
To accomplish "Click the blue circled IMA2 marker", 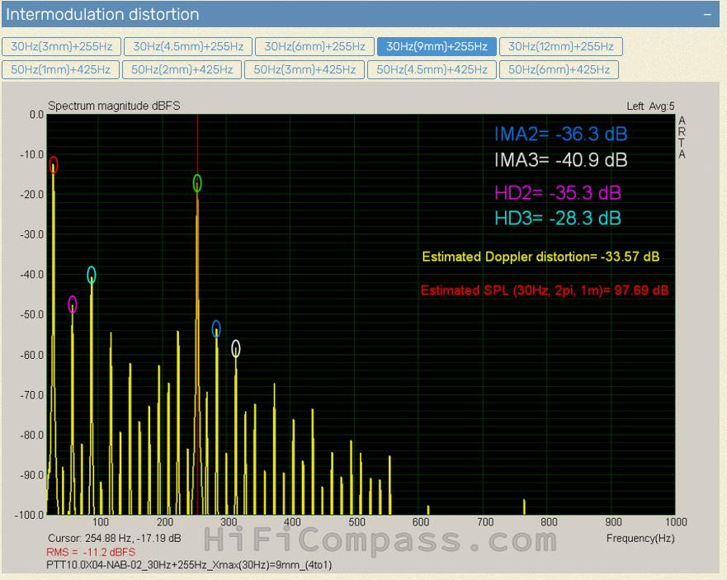I will [216, 328].
